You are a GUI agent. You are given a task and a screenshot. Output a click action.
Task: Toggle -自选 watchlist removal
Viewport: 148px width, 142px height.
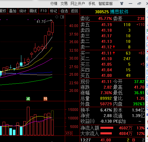point(64,11)
